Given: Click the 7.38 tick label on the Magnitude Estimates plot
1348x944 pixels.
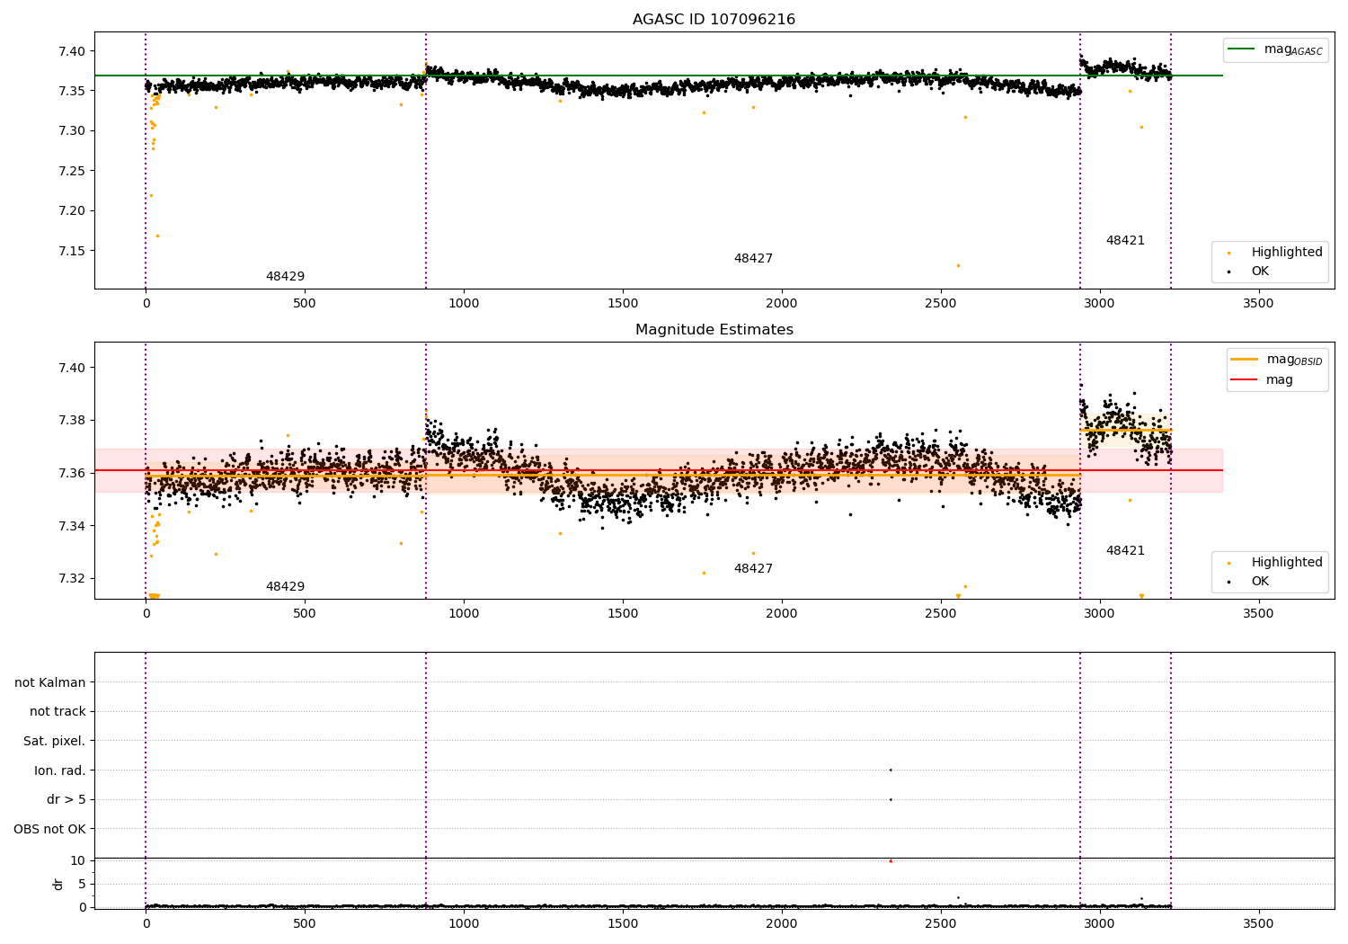Looking at the screenshot, I should (x=71, y=420).
